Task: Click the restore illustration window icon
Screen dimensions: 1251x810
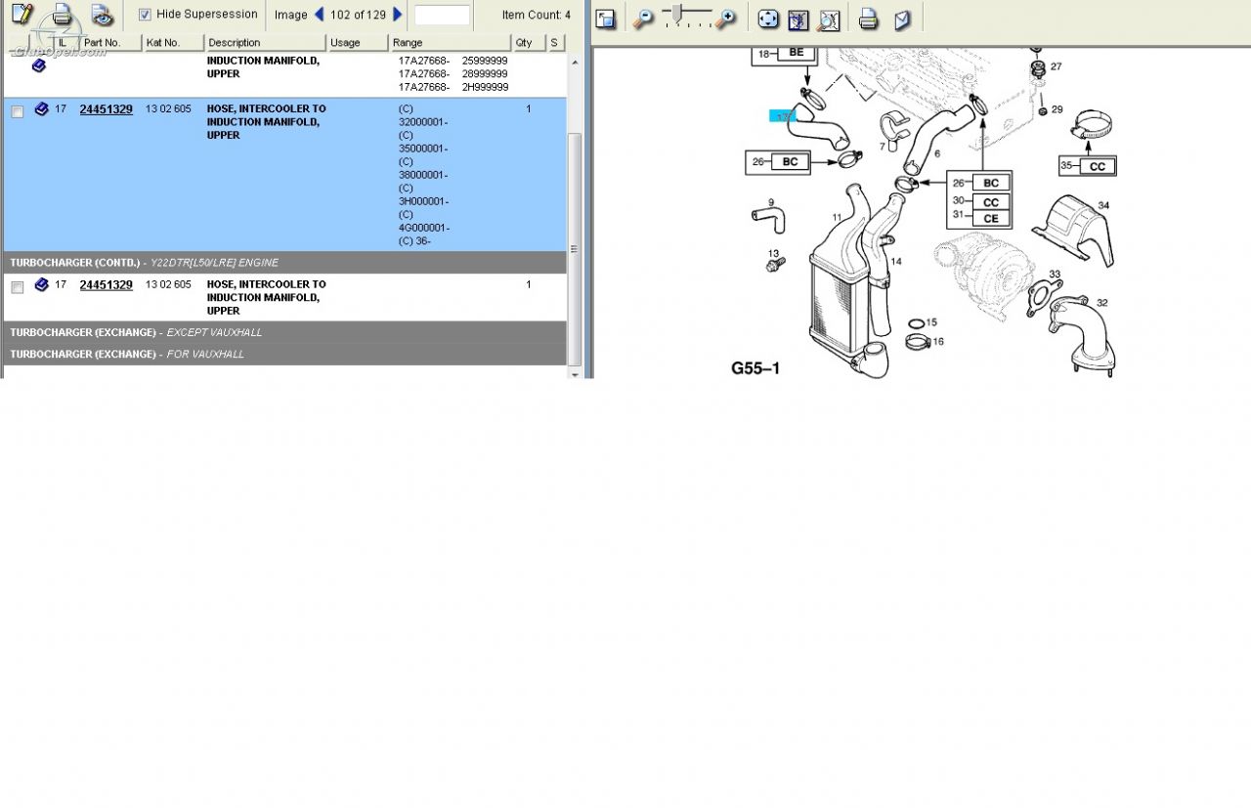Action: coord(606,19)
